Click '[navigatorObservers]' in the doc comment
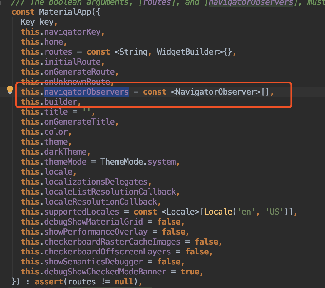The height and width of the screenshot is (288, 325). point(251,3)
